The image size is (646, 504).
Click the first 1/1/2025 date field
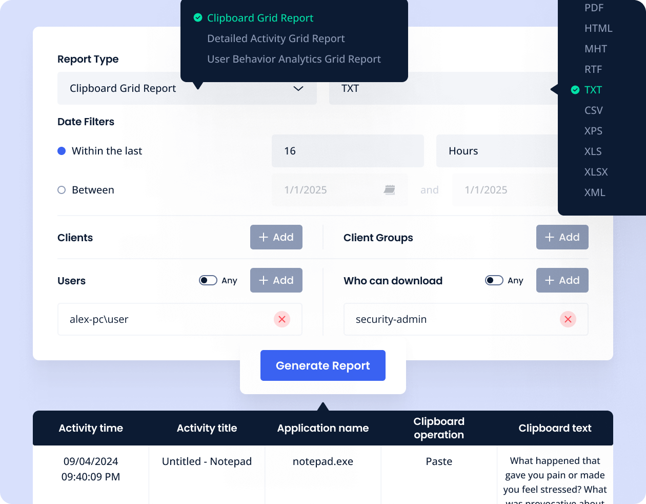pos(340,190)
